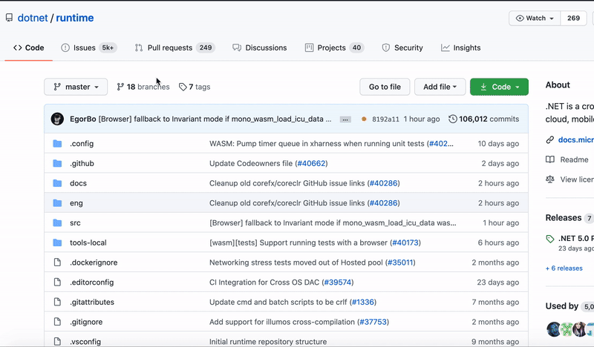
Task: Click the Go to file button
Action: [x=385, y=87]
